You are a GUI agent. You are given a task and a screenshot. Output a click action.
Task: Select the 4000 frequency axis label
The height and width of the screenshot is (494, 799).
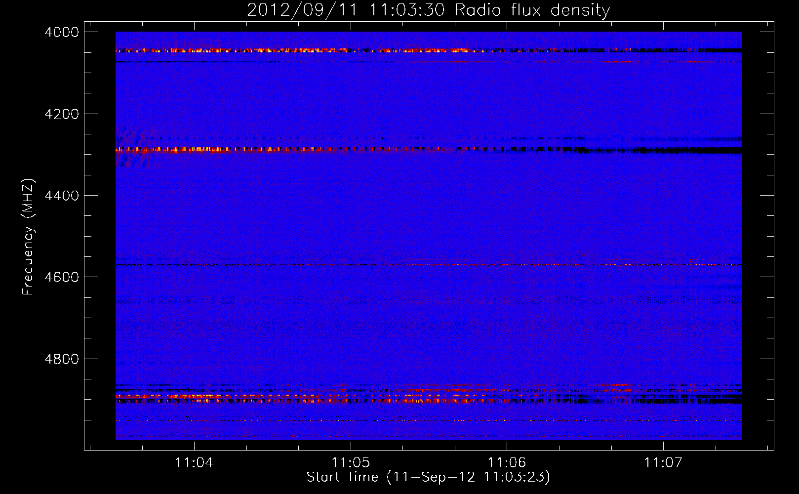pyautogui.click(x=62, y=32)
